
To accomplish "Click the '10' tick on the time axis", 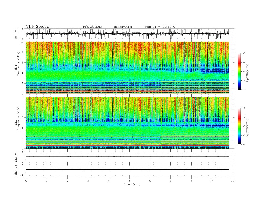I will click(x=233, y=181).
